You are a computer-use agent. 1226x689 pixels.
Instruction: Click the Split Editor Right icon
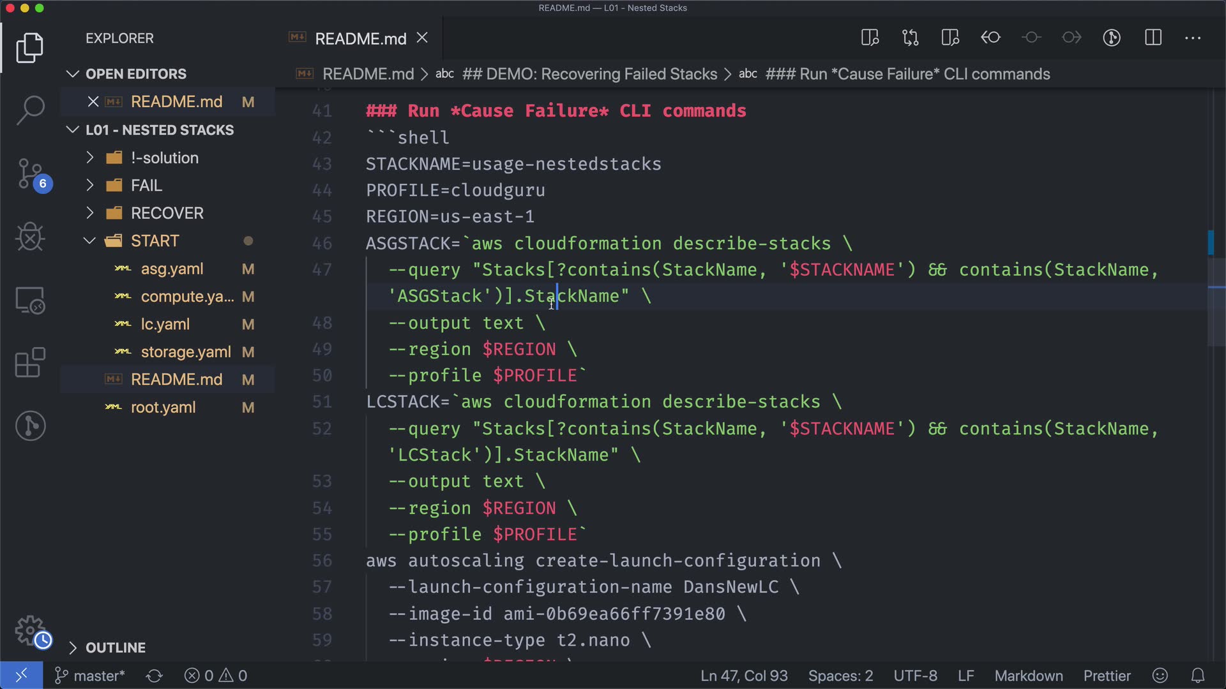coord(1153,38)
